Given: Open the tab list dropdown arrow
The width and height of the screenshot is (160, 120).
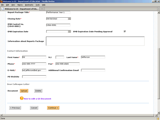Looking at the screenshot, I should coord(159,9).
